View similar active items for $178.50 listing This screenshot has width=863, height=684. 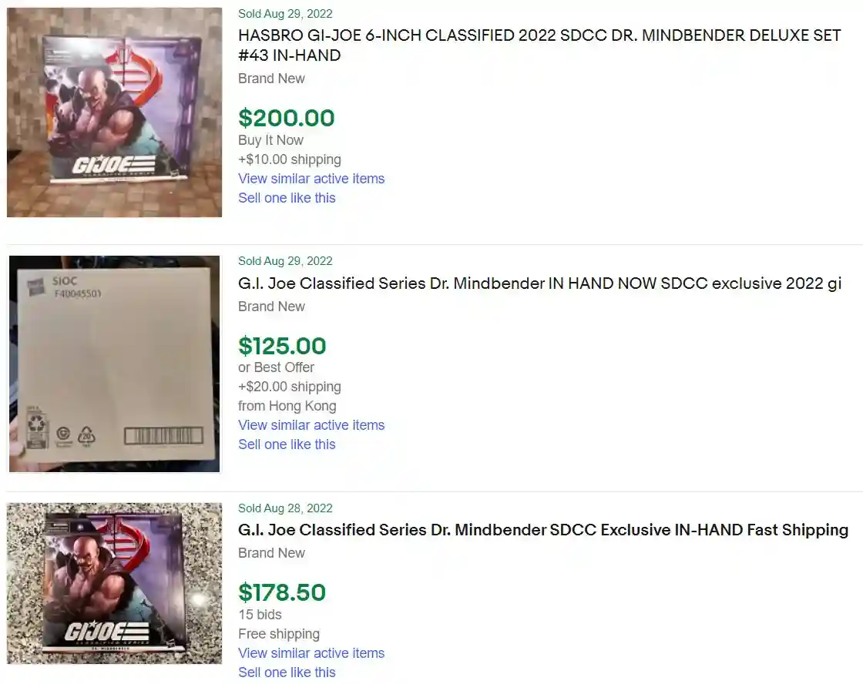click(311, 653)
